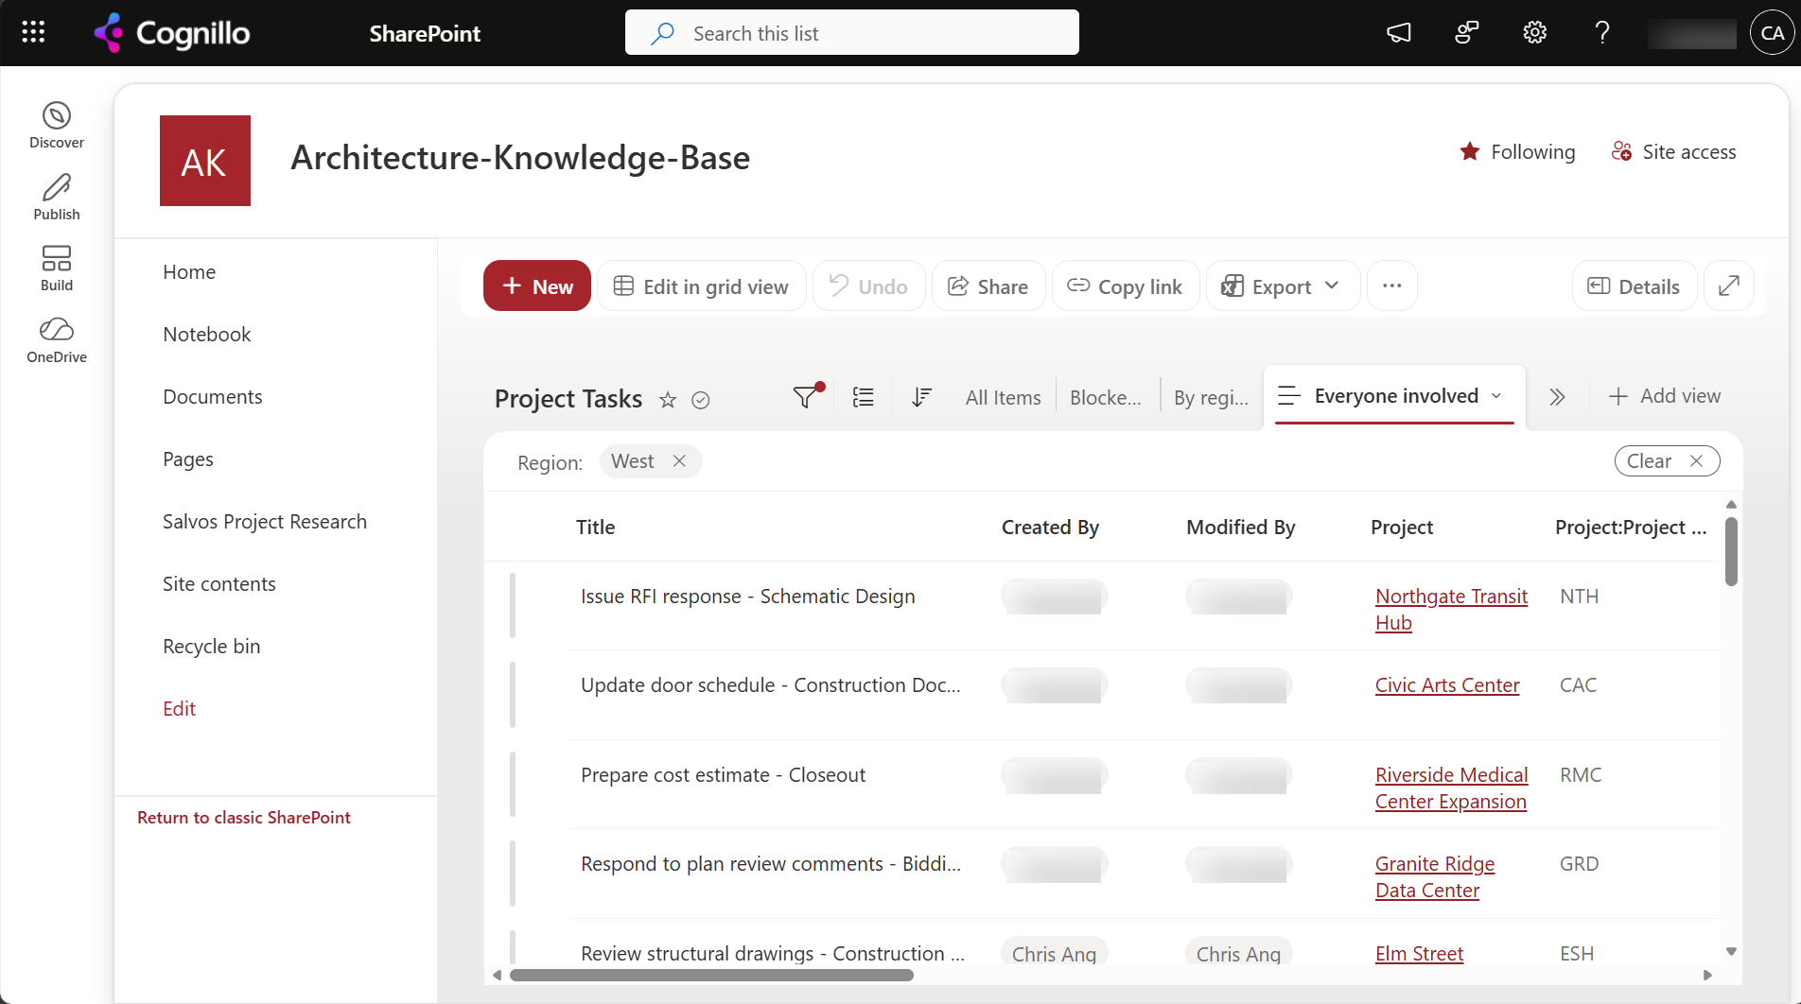Image resolution: width=1801 pixels, height=1004 pixels.
Task: Click the horizontal scrollbar thumb in list
Action: point(711,975)
